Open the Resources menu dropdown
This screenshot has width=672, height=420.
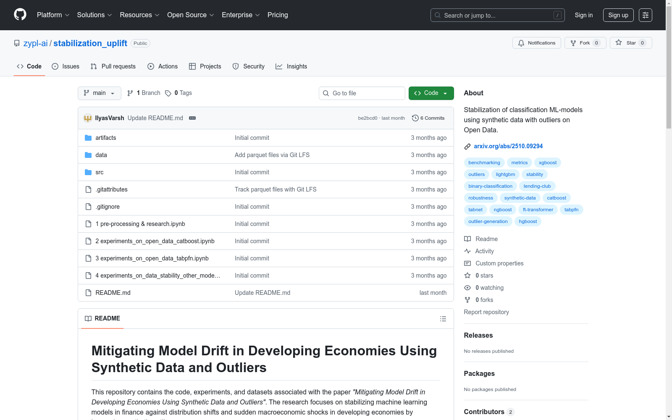139,15
